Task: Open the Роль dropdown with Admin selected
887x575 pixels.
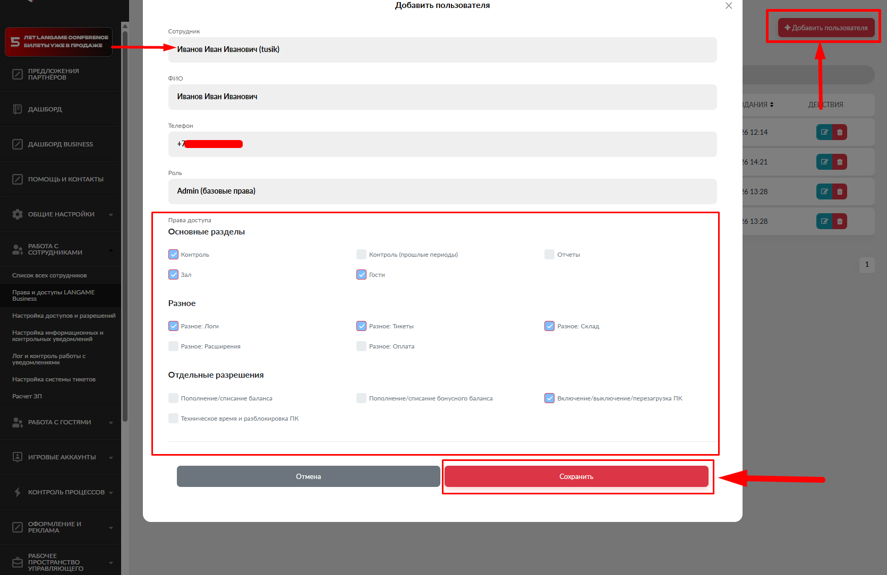Action: (442, 191)
